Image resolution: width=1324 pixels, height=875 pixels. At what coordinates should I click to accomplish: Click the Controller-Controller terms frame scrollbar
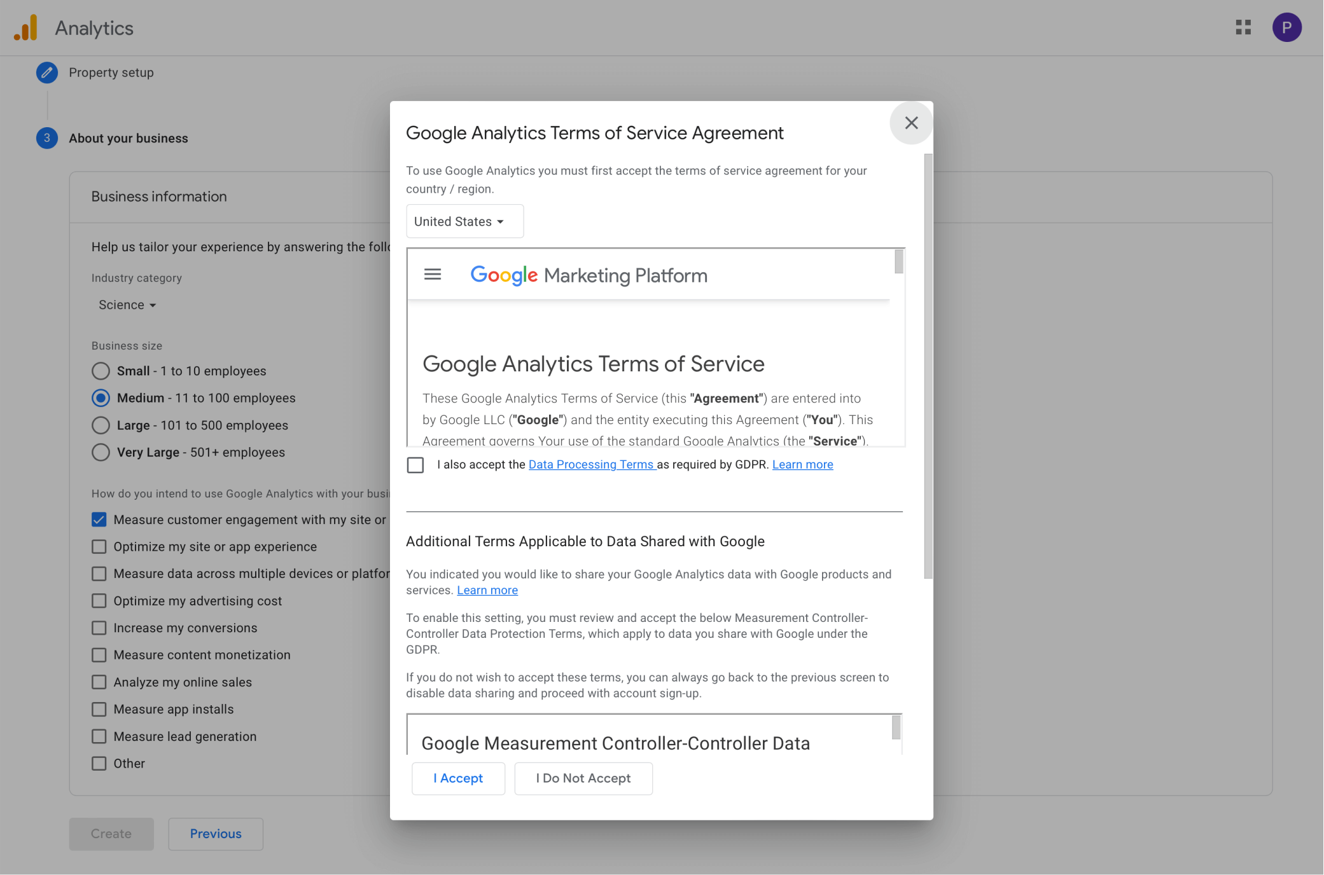pyautogui.click(x=896, y=727)
